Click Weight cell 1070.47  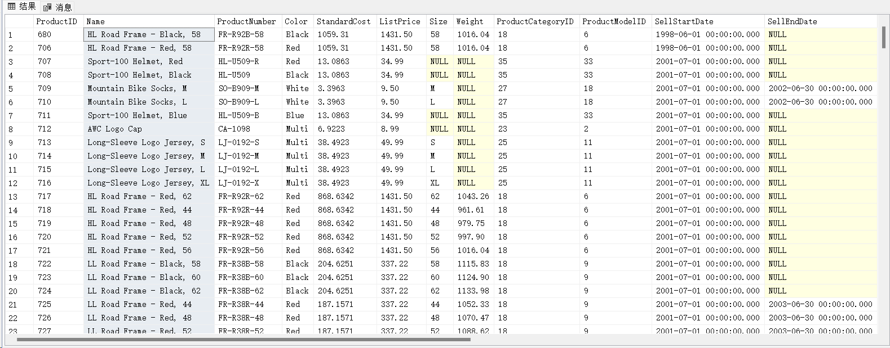click(x=473, y=318)
